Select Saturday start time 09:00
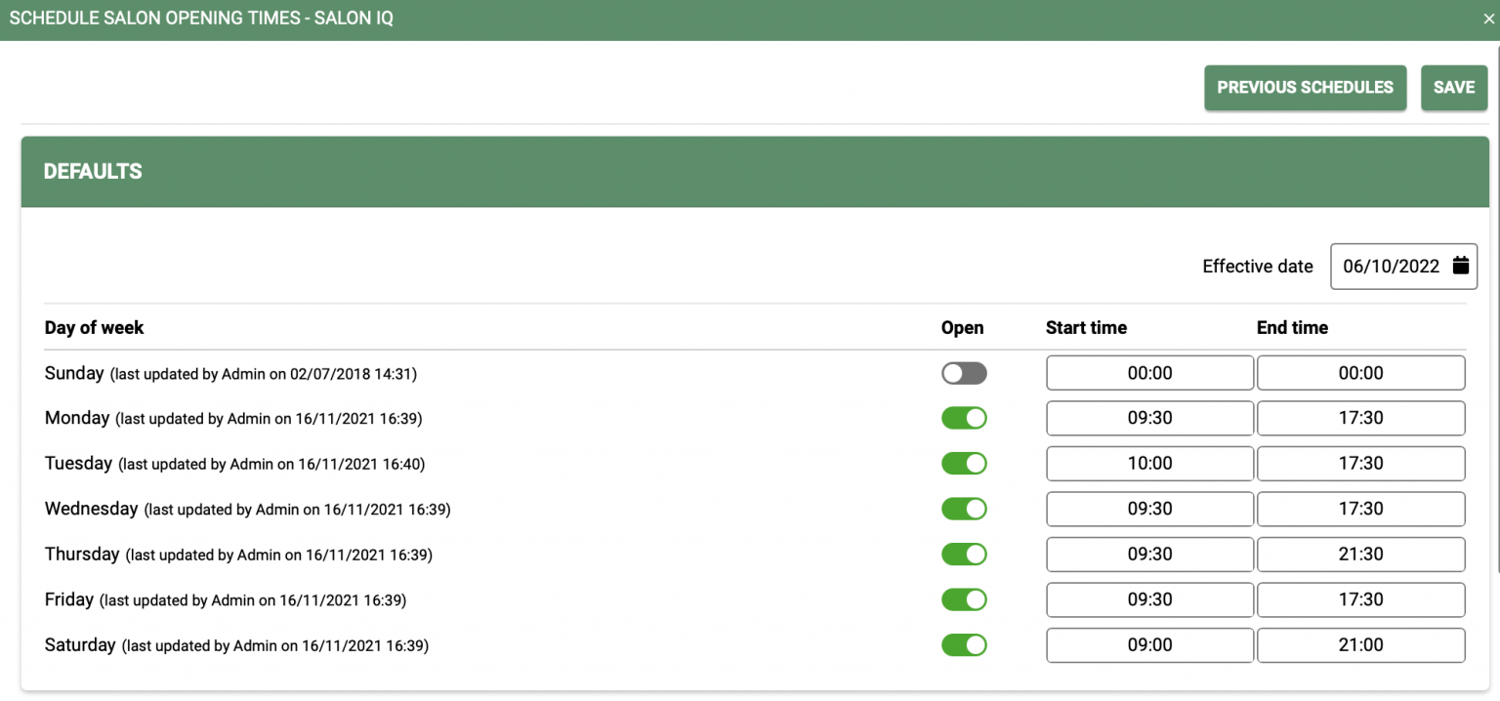 point(1149,645)
